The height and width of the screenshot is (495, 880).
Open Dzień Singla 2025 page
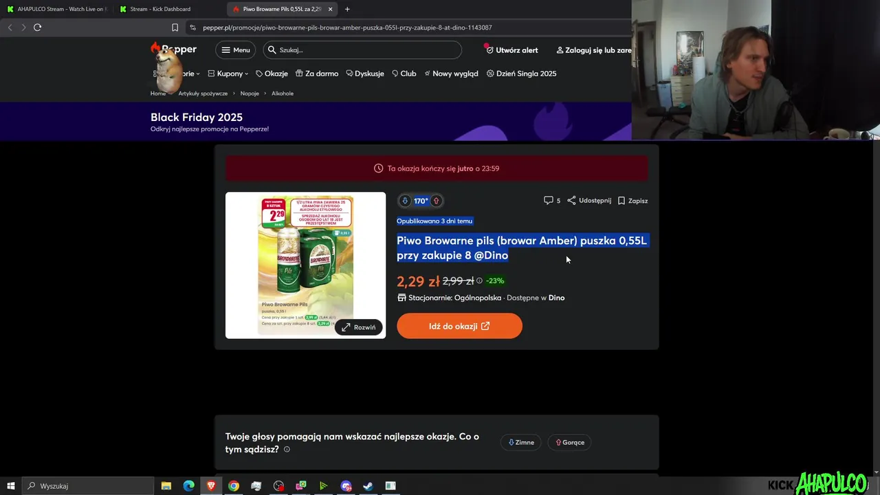click(x=521, y=74)
